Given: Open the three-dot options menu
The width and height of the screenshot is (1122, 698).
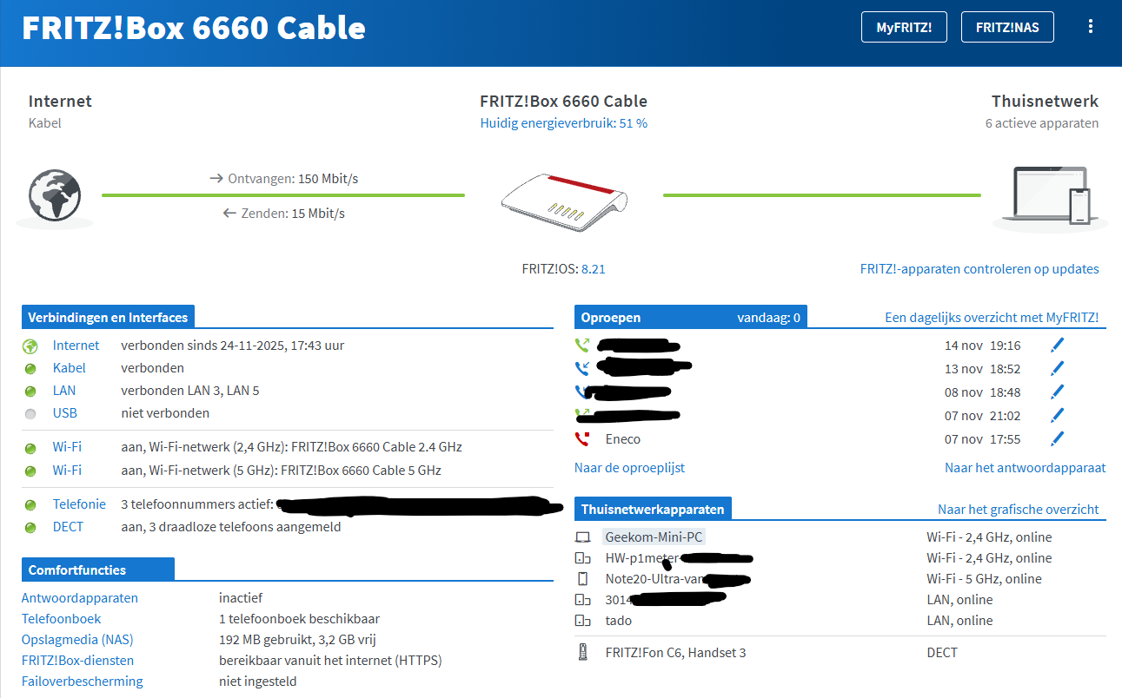Looking at the screenshot, I should (x=1091, y=27).
